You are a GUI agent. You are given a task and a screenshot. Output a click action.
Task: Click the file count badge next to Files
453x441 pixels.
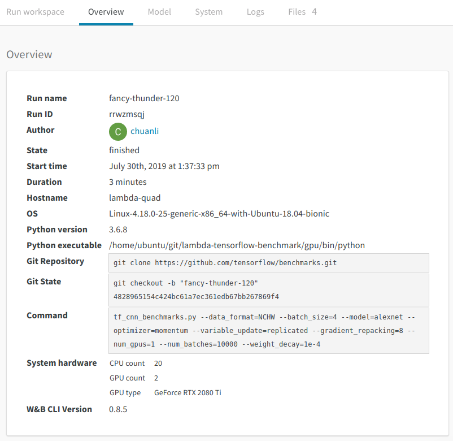pyautogui.click(x=314, y=11)
